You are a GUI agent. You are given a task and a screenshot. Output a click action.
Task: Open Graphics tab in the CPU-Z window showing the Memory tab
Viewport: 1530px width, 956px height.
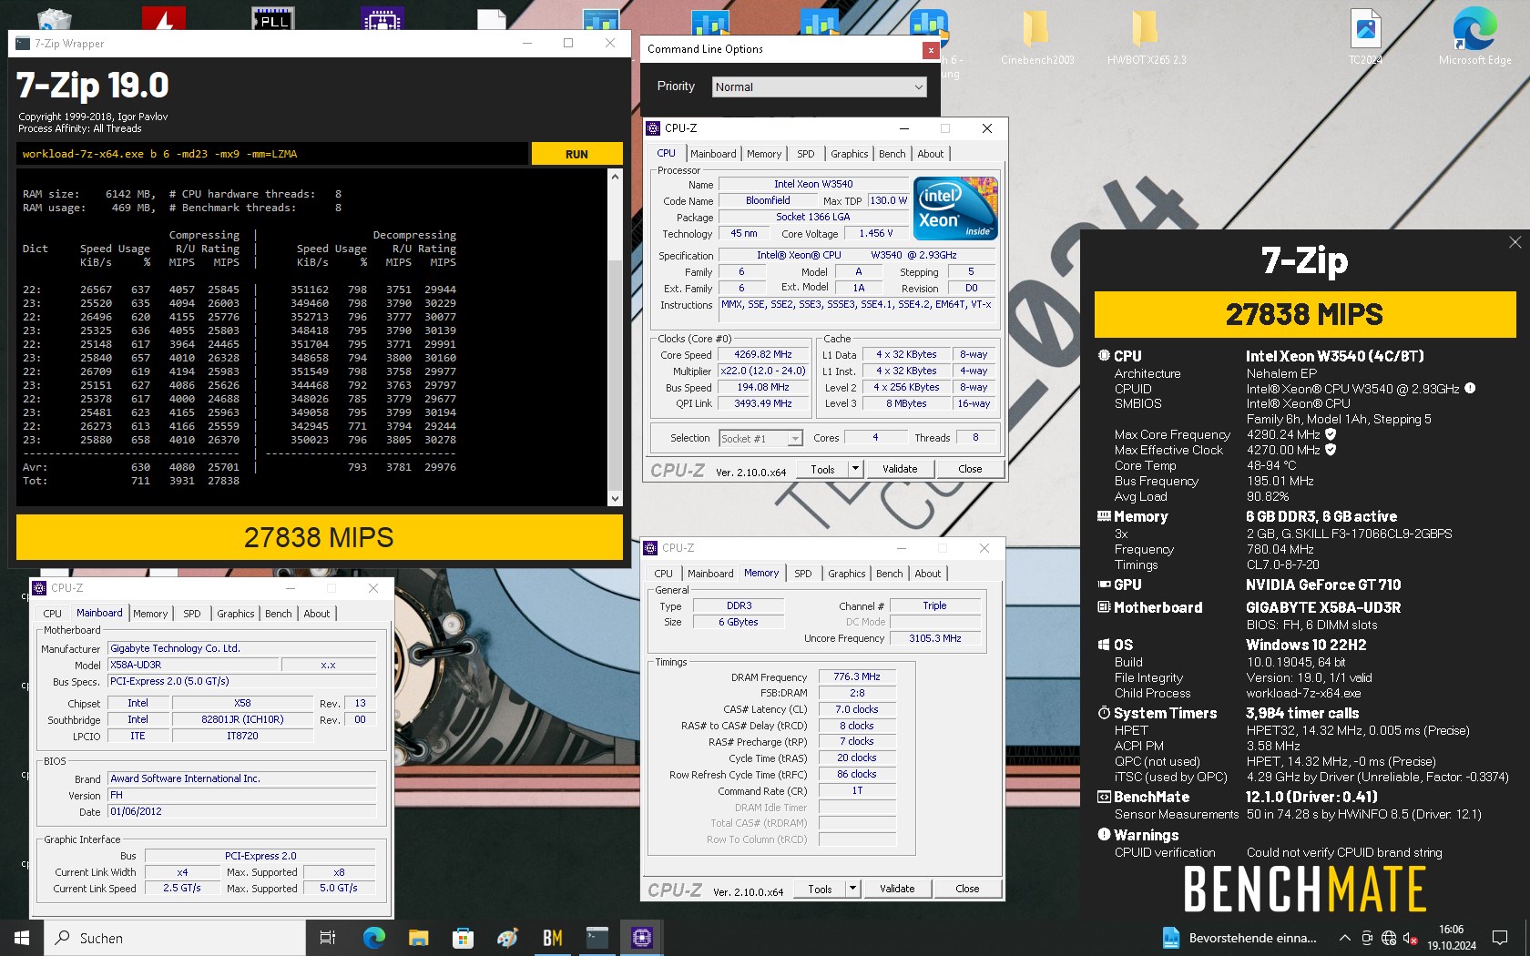846,574
